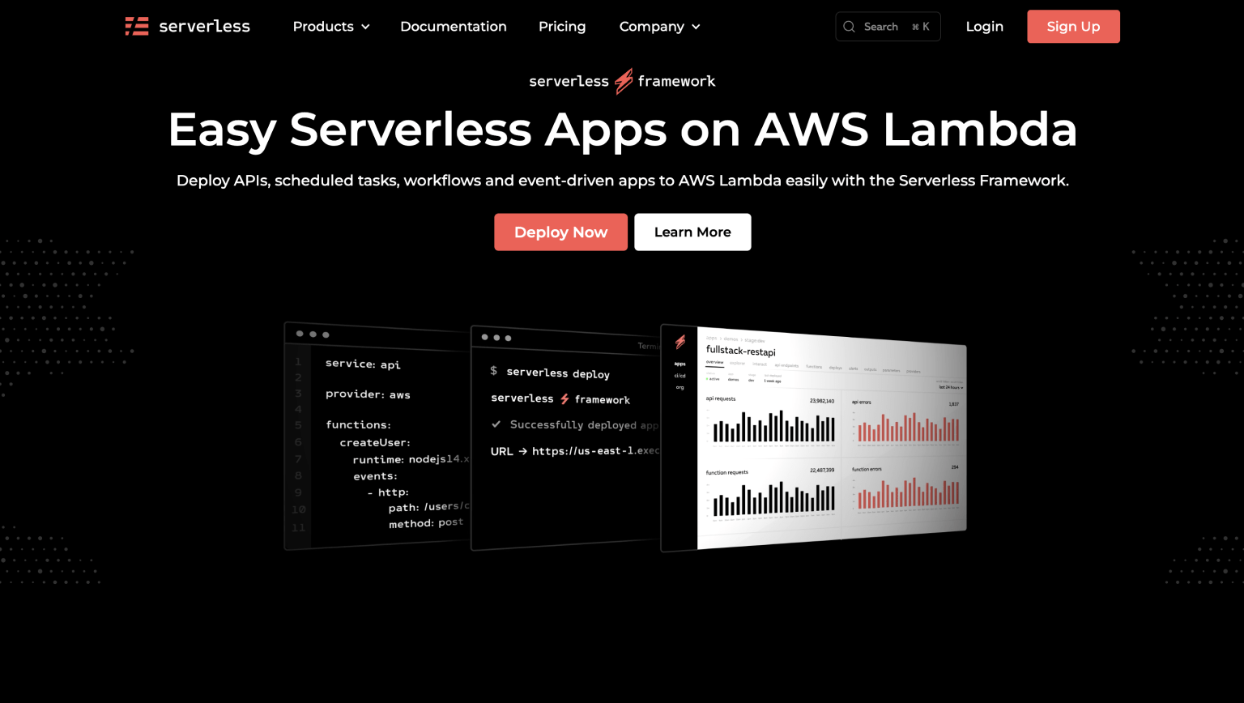Focus the Search input field

coord(888,27)
